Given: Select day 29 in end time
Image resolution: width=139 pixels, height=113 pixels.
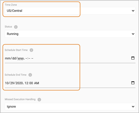Looking at the screenshot, I should coord(12,83).
